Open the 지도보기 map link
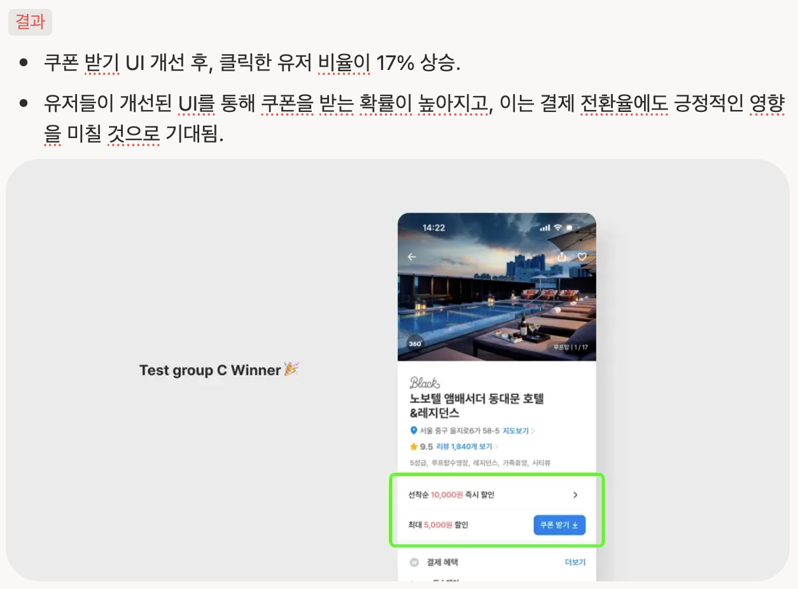The height and width of the screenshot is (589, 798). click(x=515, y=431)
